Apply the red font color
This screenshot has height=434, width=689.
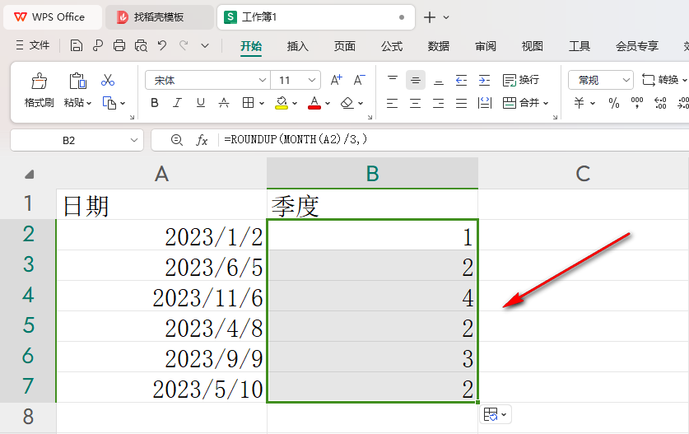tap(314, 103)
